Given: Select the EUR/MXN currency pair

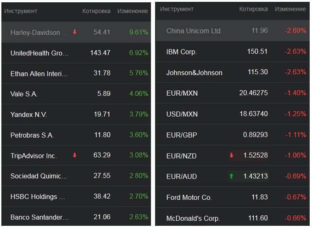Looking at the screenshot, I should [182, 93].
